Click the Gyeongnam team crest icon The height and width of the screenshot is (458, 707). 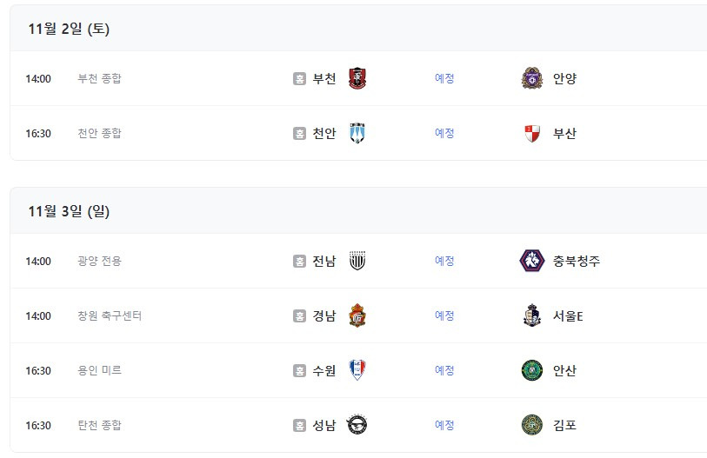tap(357, 315)
